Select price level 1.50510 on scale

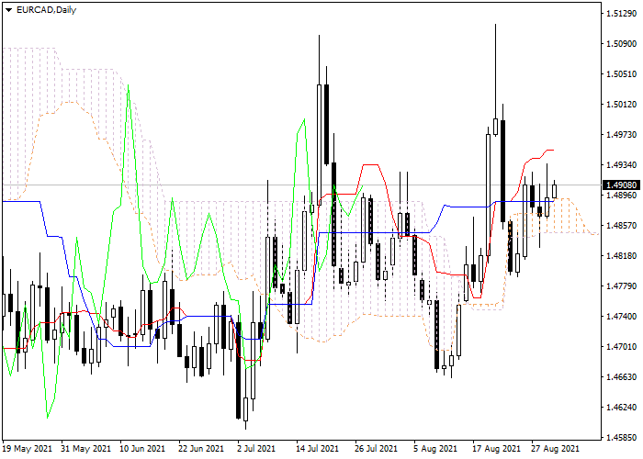click(x=621, y=74)
